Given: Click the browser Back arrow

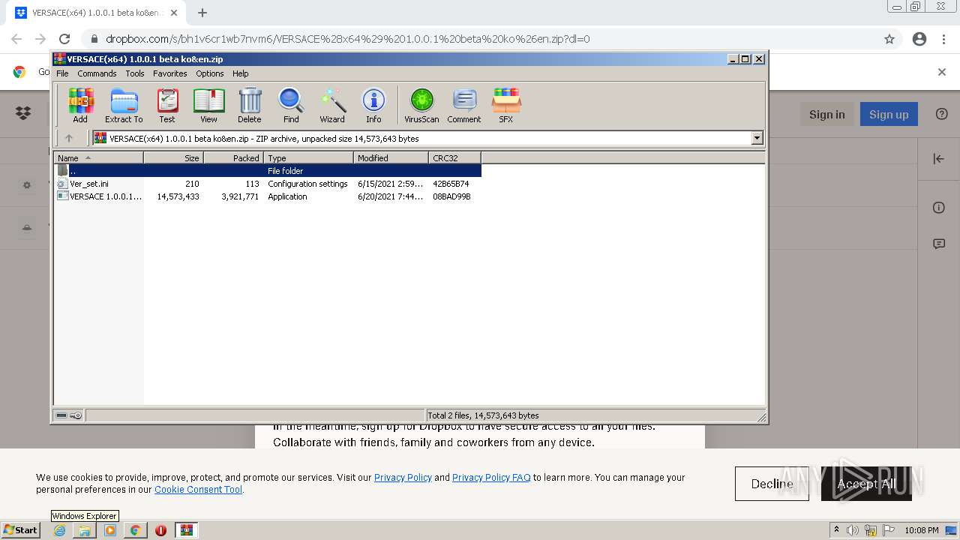Looking at the screenshot, I should coord(16,39).
